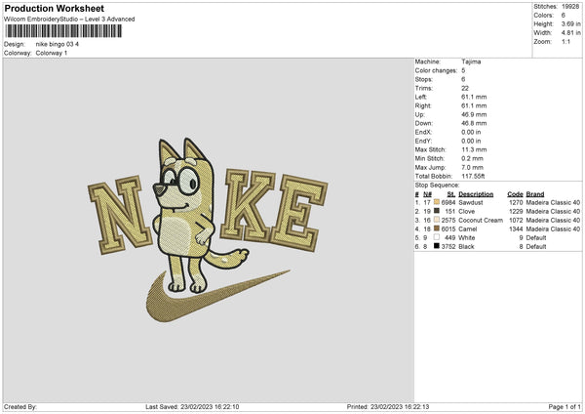Click the 'Production Worksheet' title
585x414 pixels.
[55, 8]
